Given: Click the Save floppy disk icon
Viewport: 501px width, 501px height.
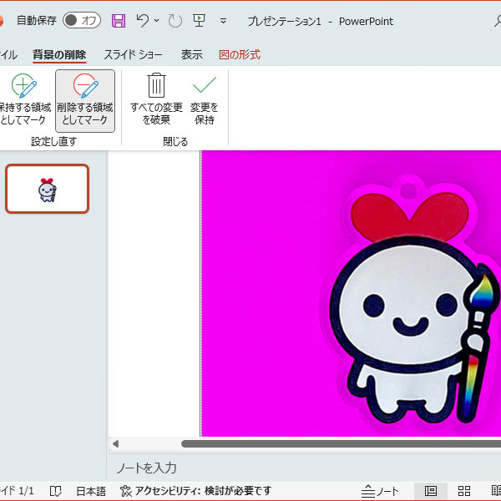Looking at the screenshot, I should click(119, 21).
